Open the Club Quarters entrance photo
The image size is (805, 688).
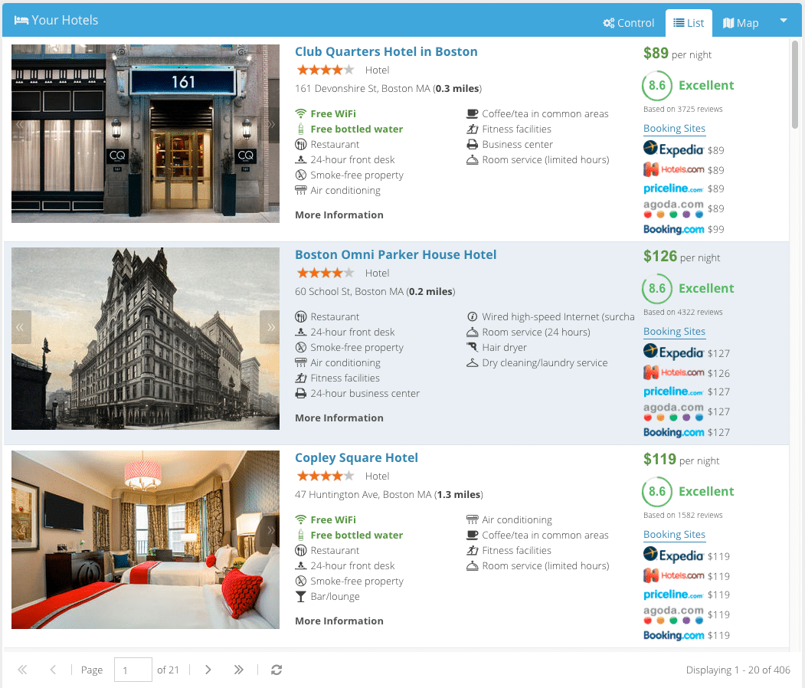(x=146, y=133)
